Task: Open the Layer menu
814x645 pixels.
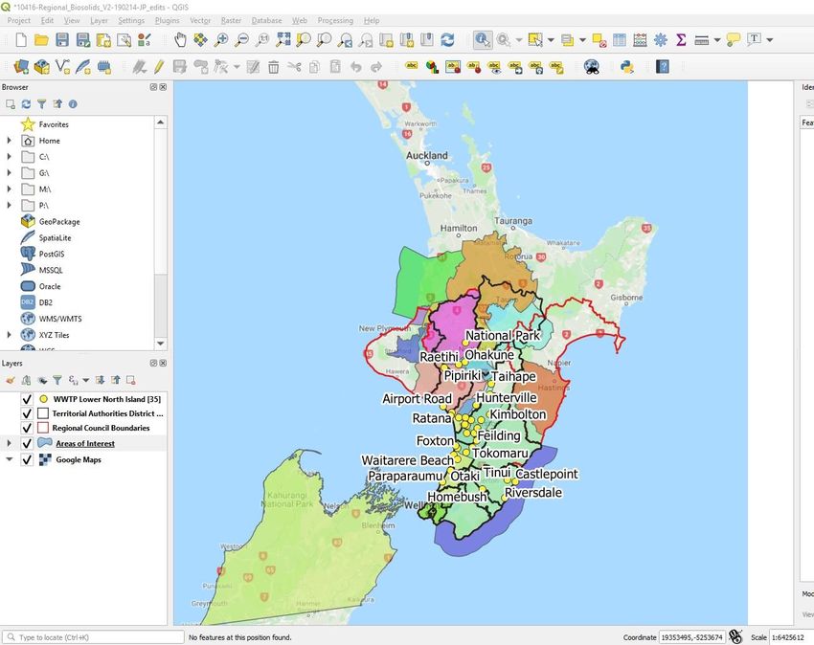Action: [99, 20]
